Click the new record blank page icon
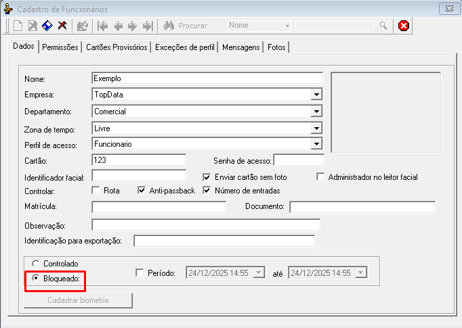The height and width of the screenshot is (328, 462). coord(18,26)
